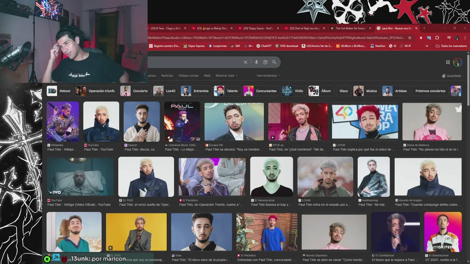Show more bookmarks overflow chevron
This screenshot has height=264, width=470.
[427, 46]
